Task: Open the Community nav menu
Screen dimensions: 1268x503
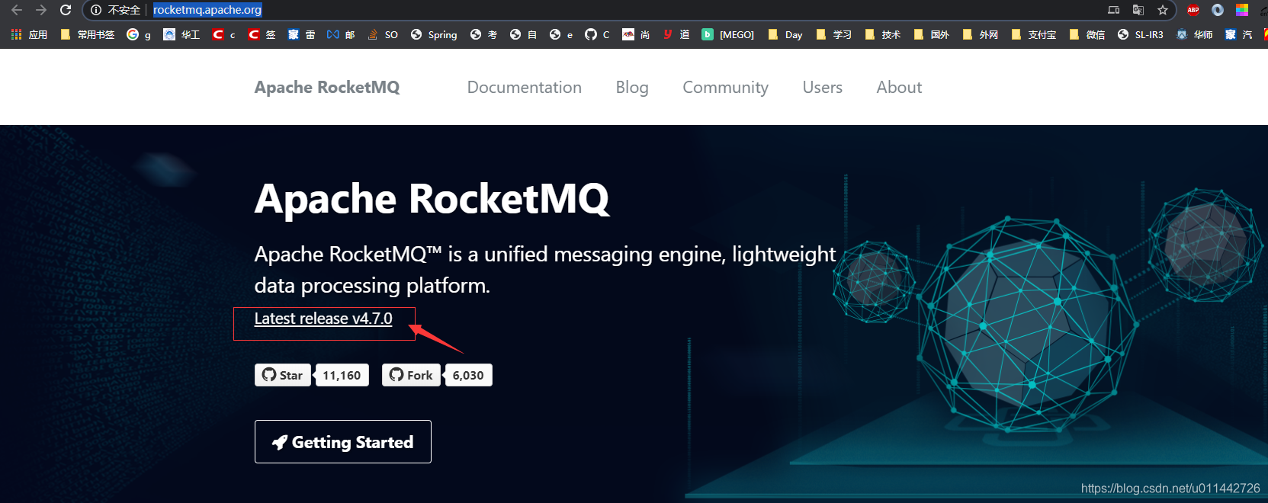Action: pyautogui.click(x=725, y=88)
